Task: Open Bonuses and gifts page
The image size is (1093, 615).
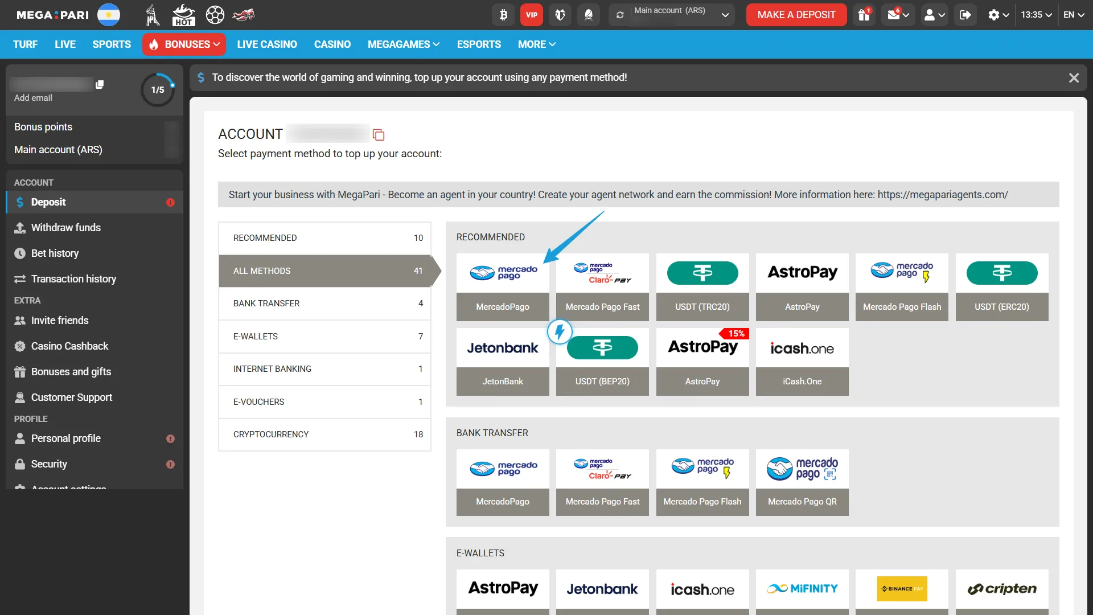Action: pyautogui.click(x=94, y=372)
